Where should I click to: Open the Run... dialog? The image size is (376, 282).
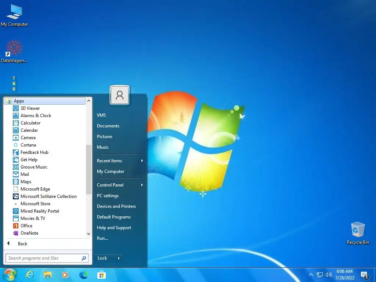(x=102, y=238)
